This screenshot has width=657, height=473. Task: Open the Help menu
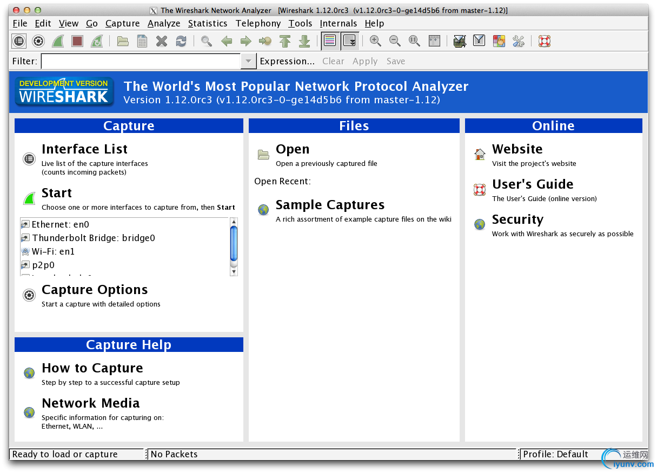coord(374,23)
